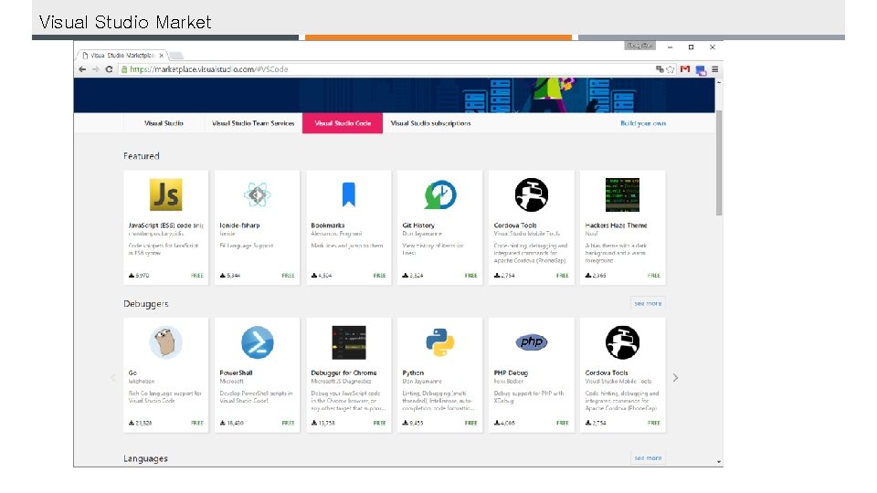This screenshot has width=877, height=493.
Task: Click the PowerShell extension title
Action: click(x=236, y=372)
